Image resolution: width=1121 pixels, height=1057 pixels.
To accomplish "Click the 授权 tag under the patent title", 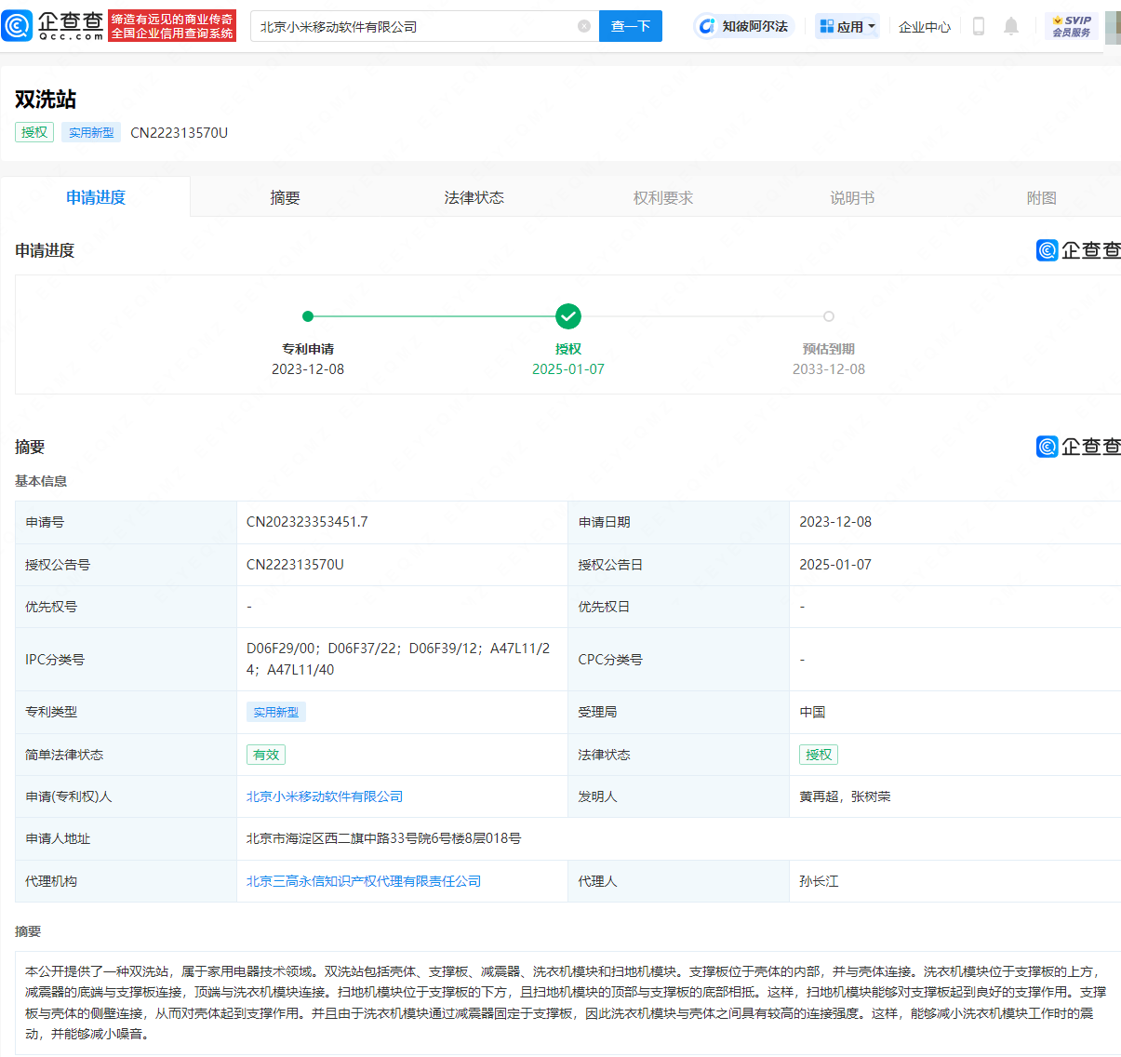I will click(x=34, y=132).
